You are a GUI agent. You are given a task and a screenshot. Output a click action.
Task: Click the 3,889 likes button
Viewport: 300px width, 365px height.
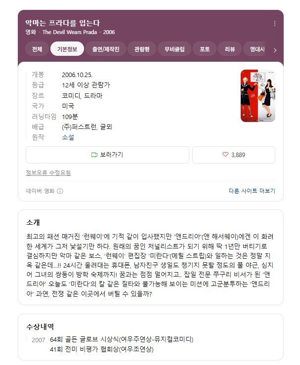click(234, 155)
